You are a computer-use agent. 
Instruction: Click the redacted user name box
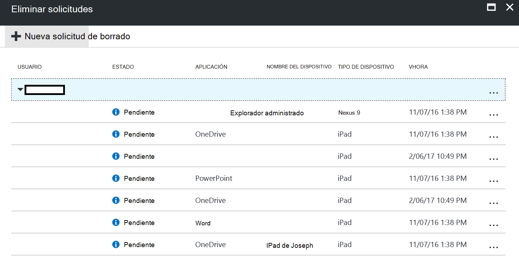(45, 90)
